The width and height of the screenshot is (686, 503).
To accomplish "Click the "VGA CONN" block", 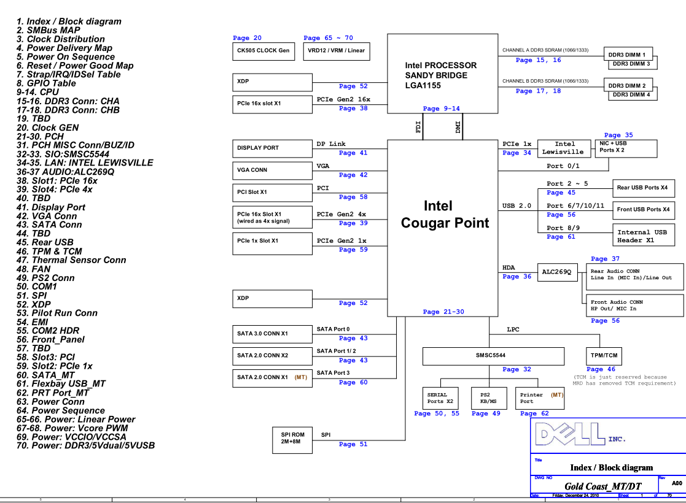I will pyautogui.click(x=272, y=171).
